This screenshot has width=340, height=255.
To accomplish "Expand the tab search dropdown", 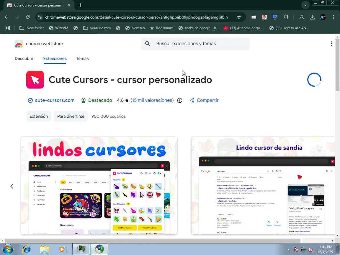I will point(305,5).
